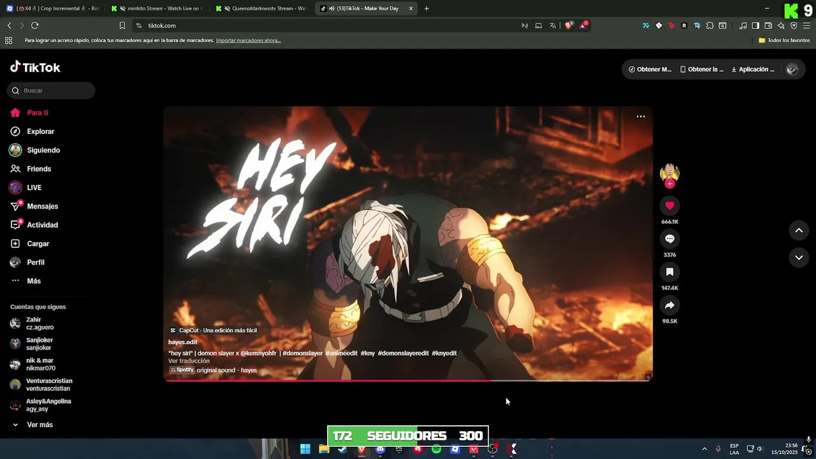Open the profile avatar in top bar

(x=792, y=69)
